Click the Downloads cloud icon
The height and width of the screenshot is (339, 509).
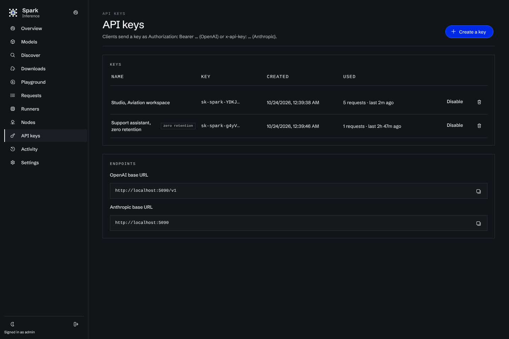tap(13, 69)
